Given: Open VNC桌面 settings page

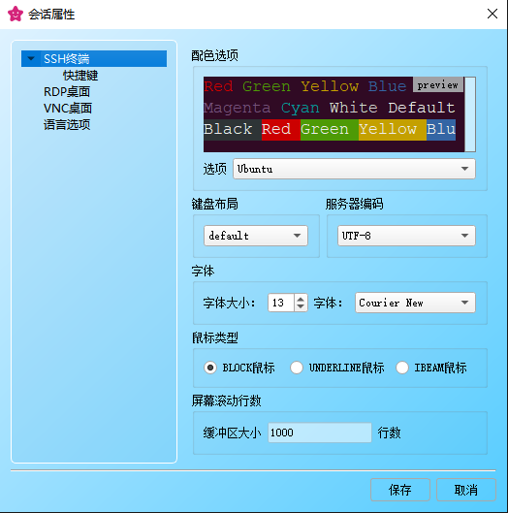Looking at the screenshot, I should pyautogui.click(x=68, y=108).
